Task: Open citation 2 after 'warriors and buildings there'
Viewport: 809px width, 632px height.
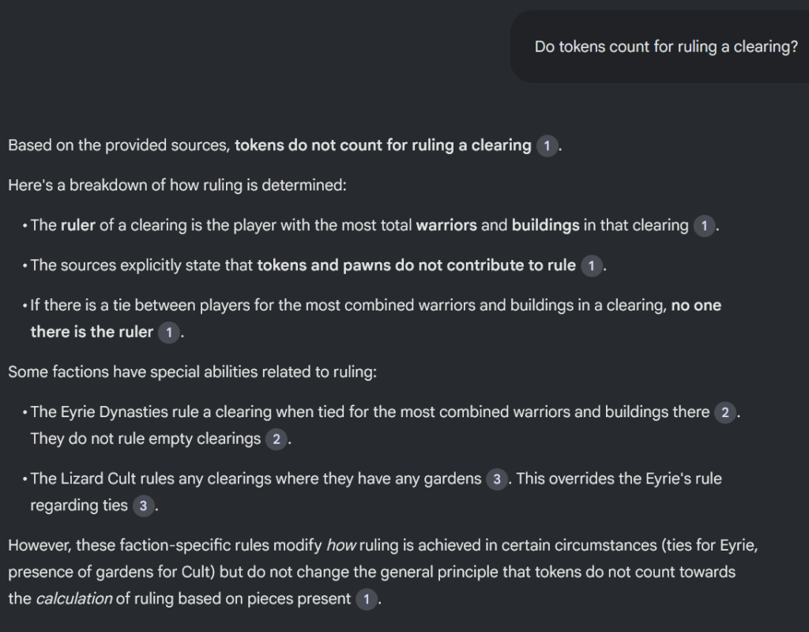Action: tap(725, 412)
